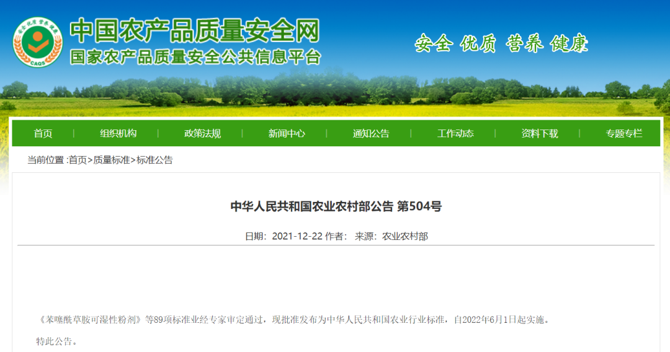
Task: Click 首页 in the breadcrumb trail
Action: click(x=78, y=160)
